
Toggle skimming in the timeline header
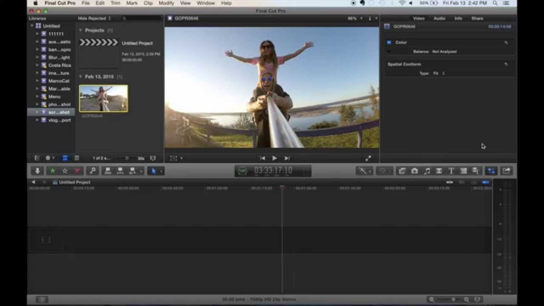tap(450, 182)
